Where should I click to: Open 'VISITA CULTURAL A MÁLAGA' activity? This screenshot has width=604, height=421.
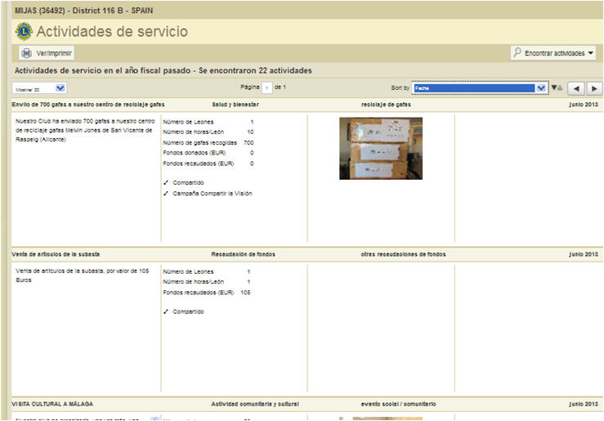pyautogui.click(x=52, y=404)
